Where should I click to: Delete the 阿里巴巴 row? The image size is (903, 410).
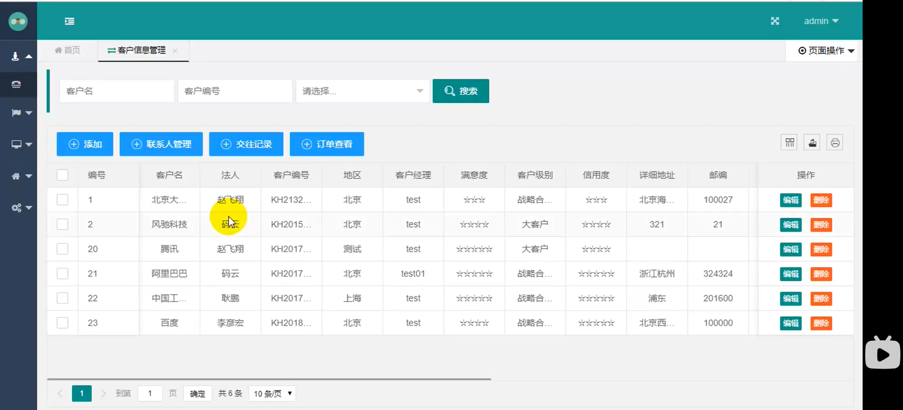coord(821,274)
